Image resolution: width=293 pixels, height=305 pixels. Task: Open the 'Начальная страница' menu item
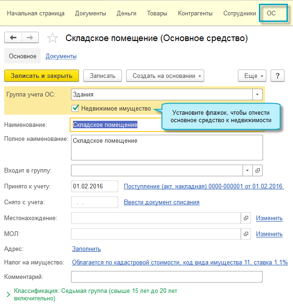(36, 13)
